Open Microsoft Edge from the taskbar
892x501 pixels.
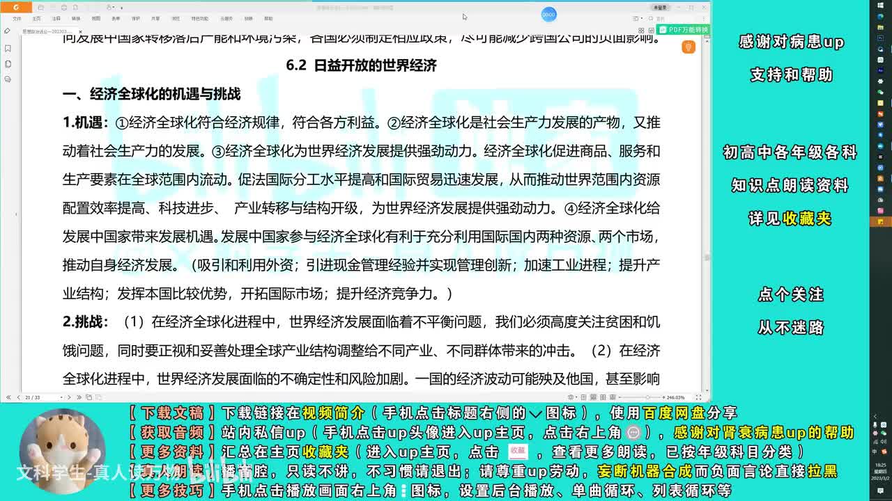pyautogui.click(x=881, y=16)
